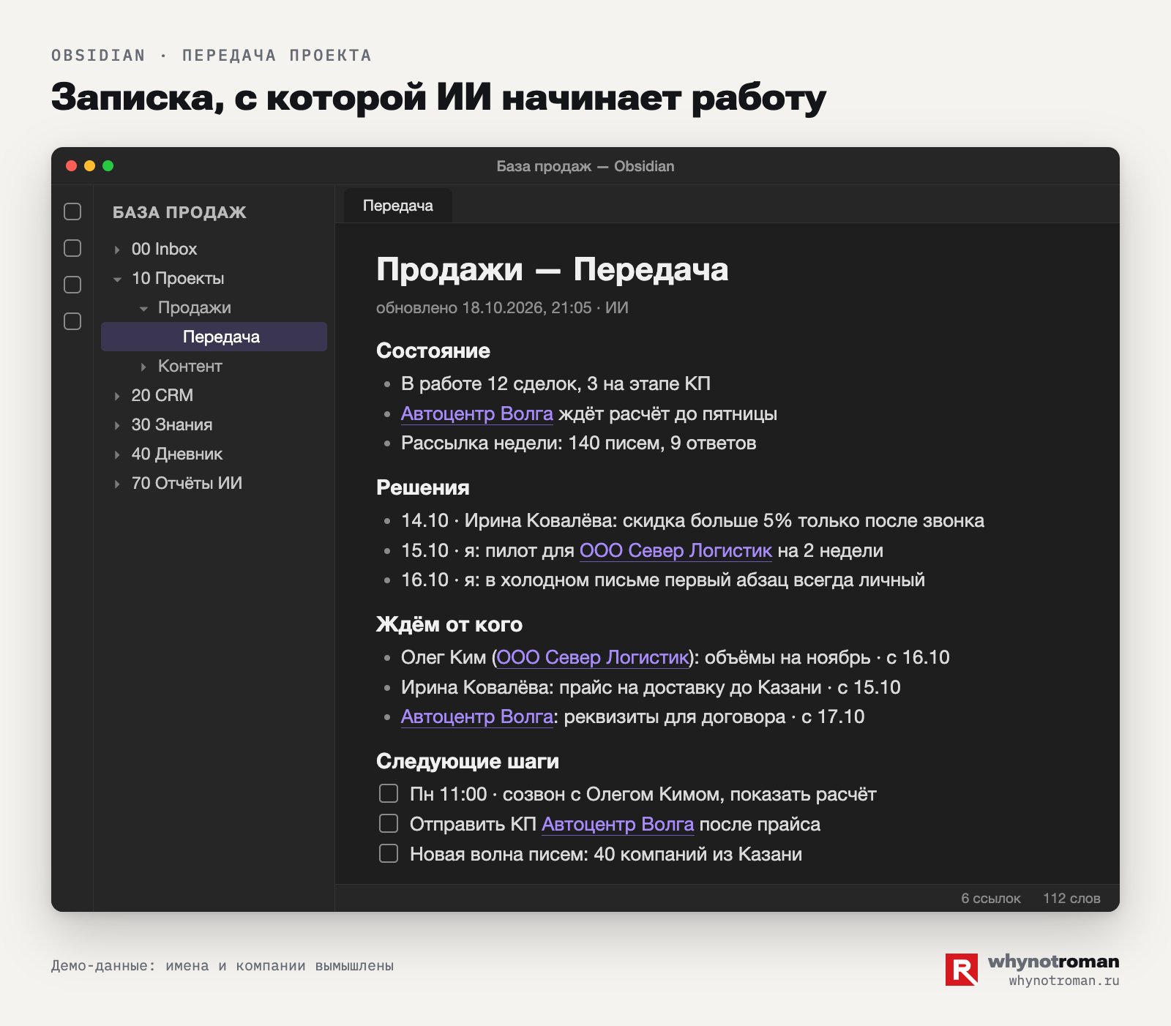The width and height of the screenshot is (1171, 1026).
Task: Collapse the 10 Проекты folder arrow
Action: (117, 279)
